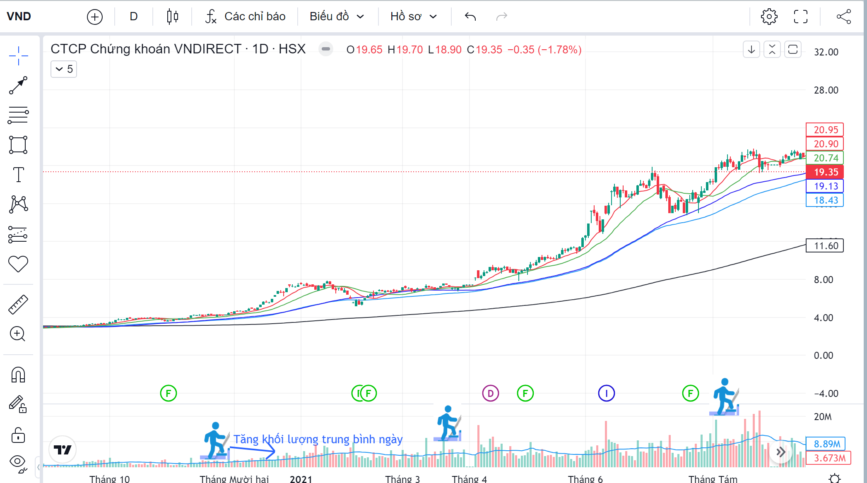Open chart settings gear icon
This screenshot has height=483, width=867.
click(x=769, y=17)
